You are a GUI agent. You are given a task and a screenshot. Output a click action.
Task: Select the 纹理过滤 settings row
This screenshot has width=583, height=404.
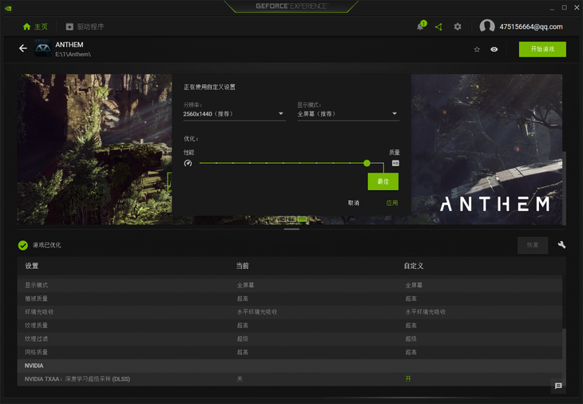tap(290, 339)
